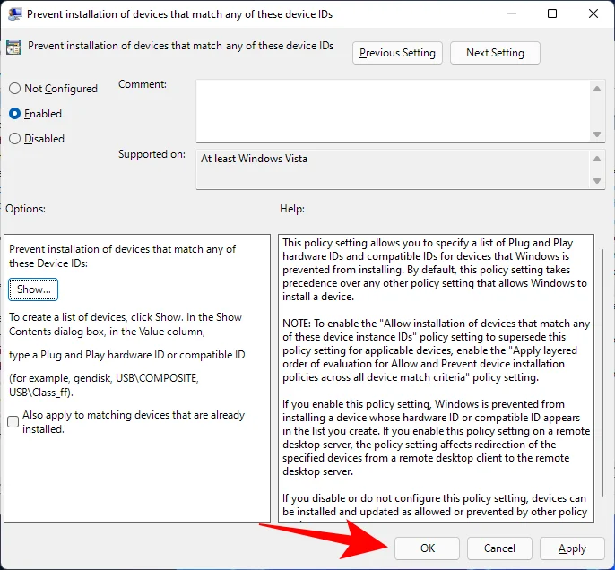Go to the Previous Setting
615x570 pixels.
point(397,53)
